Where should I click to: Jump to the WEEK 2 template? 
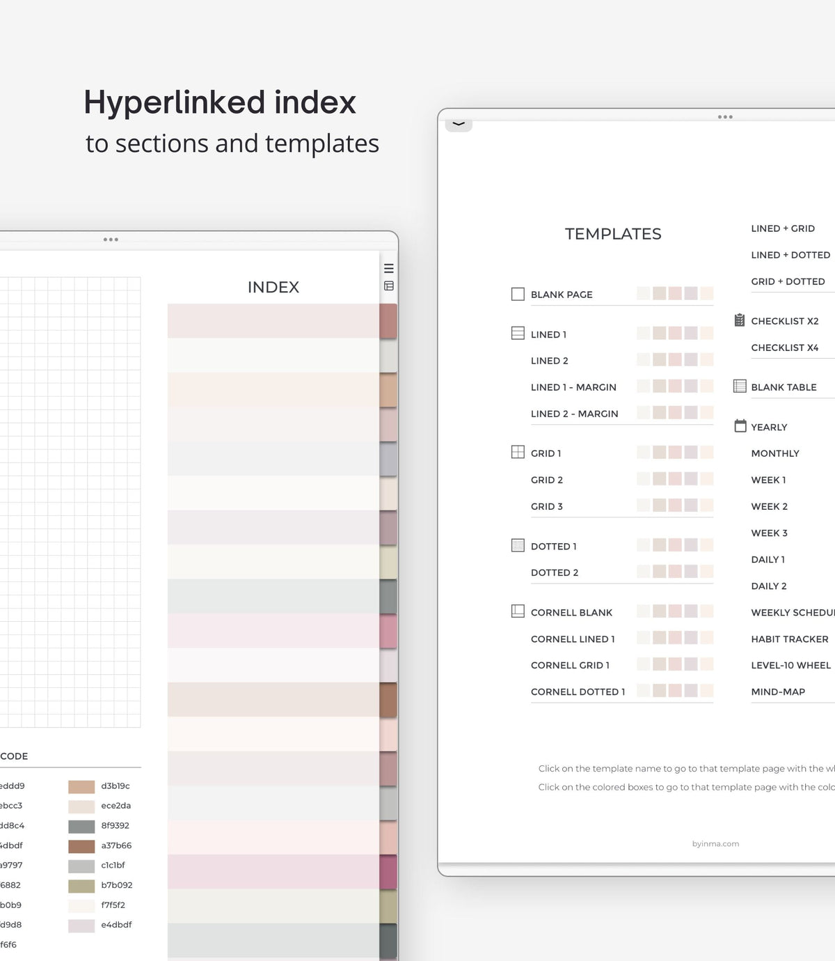(770, 506)
